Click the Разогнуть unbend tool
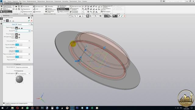Image resolution: width=195 pixels, height=110 pixels. point(37,12)
